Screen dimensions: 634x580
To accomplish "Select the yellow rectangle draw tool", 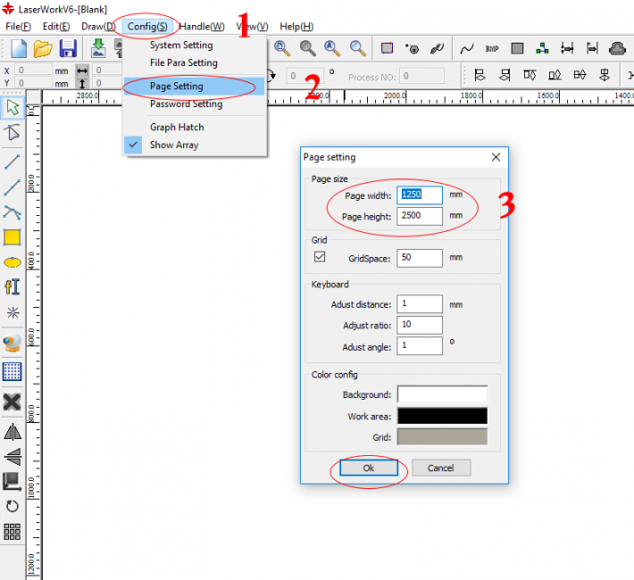I will [x=13, y=237].
